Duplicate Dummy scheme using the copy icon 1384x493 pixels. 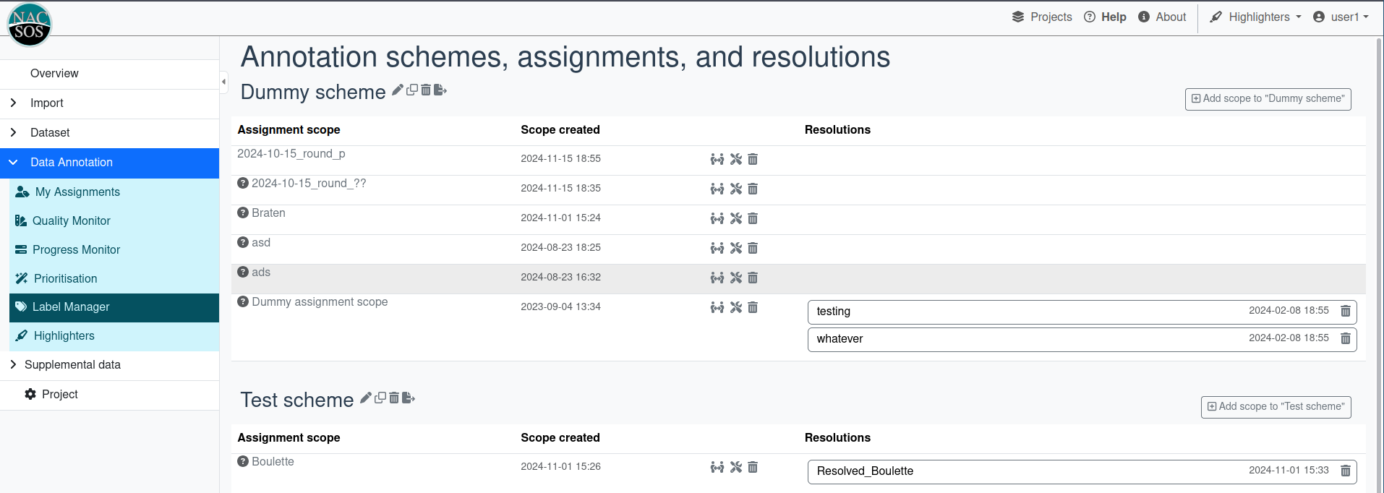click(412, 90)
